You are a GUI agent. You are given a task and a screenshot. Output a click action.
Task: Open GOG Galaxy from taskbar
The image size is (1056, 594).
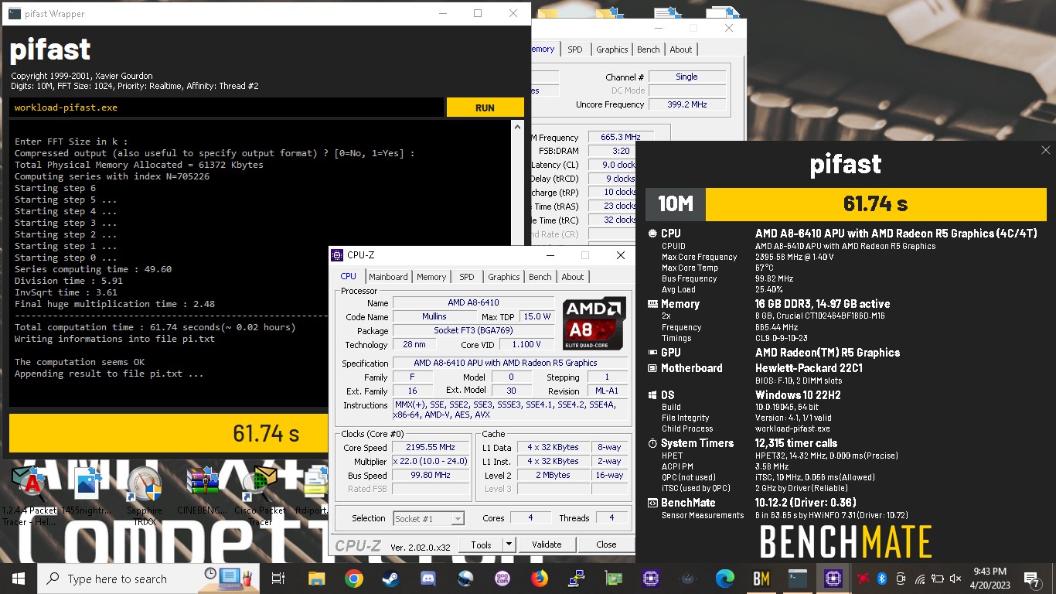tap(502, 579)
